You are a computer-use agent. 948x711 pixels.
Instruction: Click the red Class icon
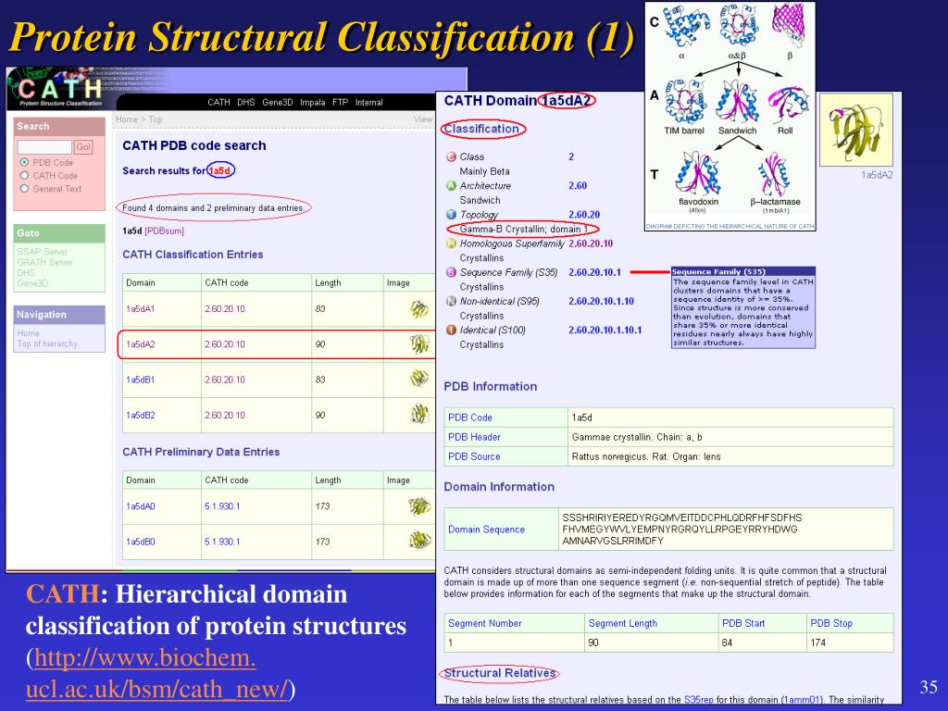451,156
